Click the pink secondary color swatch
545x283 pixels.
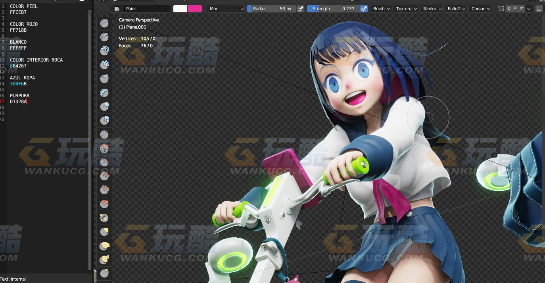[195, 9]
